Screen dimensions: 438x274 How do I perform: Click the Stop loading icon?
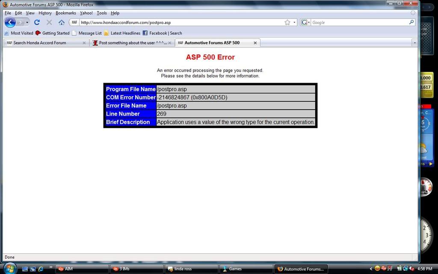49,22
